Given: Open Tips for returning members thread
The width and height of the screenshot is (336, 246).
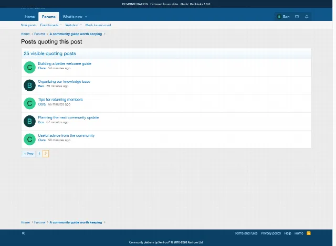Looking at the screenshot, I should 60,100.
